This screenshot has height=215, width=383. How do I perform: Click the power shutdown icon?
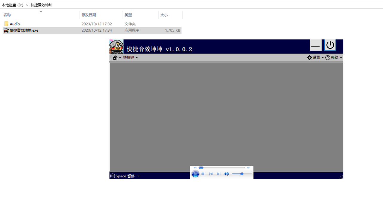330,45
